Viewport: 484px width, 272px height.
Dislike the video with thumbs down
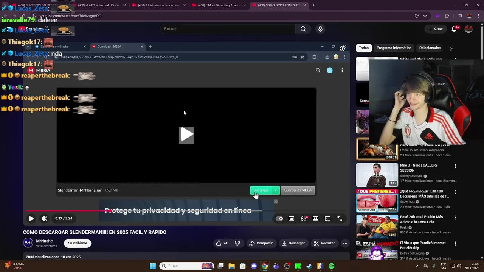click(237, 243)
